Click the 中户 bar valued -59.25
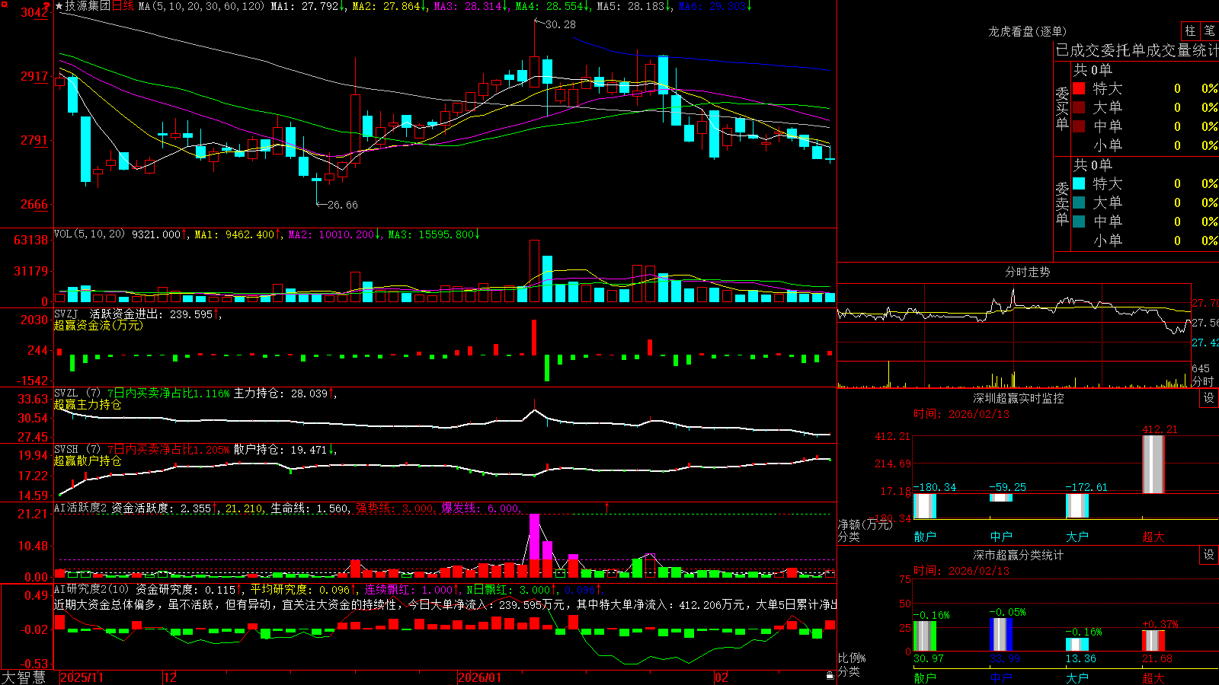The image size is (1219, 685). pos(1001,498)
